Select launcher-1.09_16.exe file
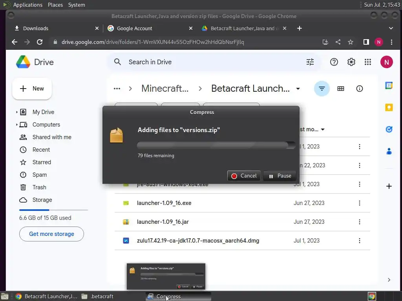This screenshot has width=402, height=301. (164, 203)
